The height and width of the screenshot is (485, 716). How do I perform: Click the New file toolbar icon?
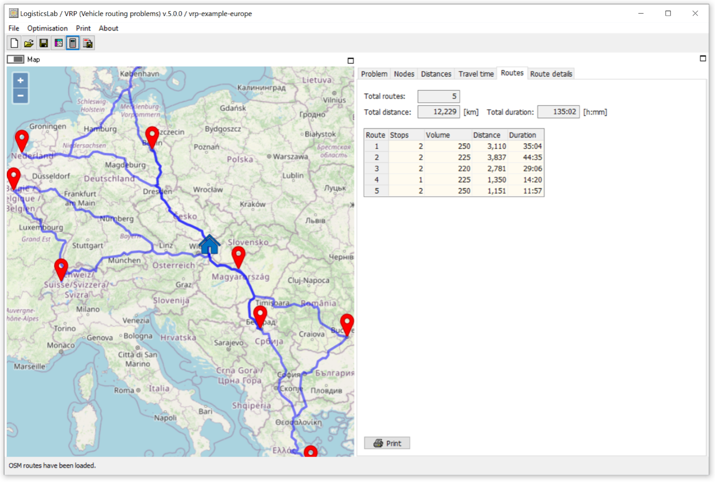click(14, 43)
